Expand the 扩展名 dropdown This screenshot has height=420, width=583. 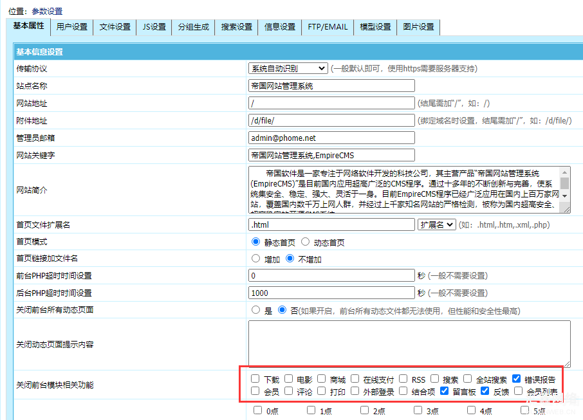click(436, 224)
